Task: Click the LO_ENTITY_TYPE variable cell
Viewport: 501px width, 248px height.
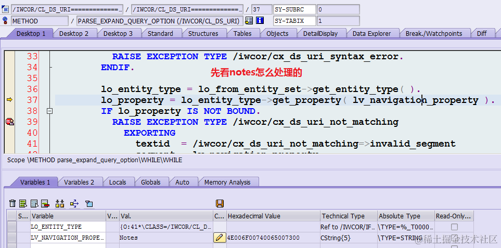Action: [x=68, y=227]
